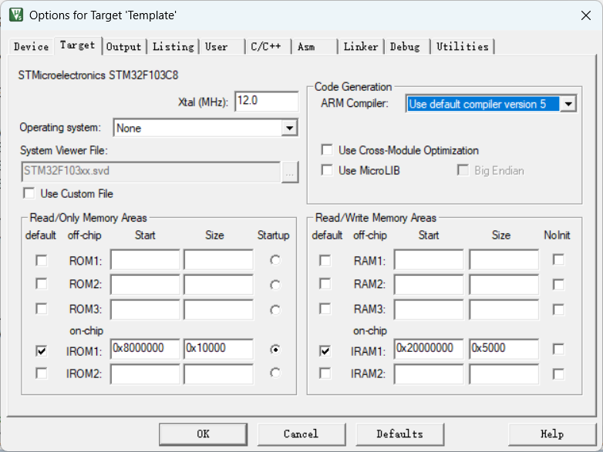Check the ROM1 default checkbox
Screen dimensions: 603x452
point(41,260)
